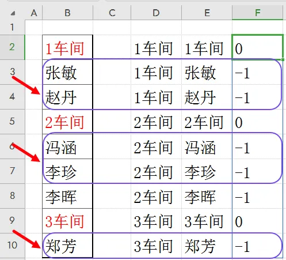Click cell F9 showing 0

[258, 221]
